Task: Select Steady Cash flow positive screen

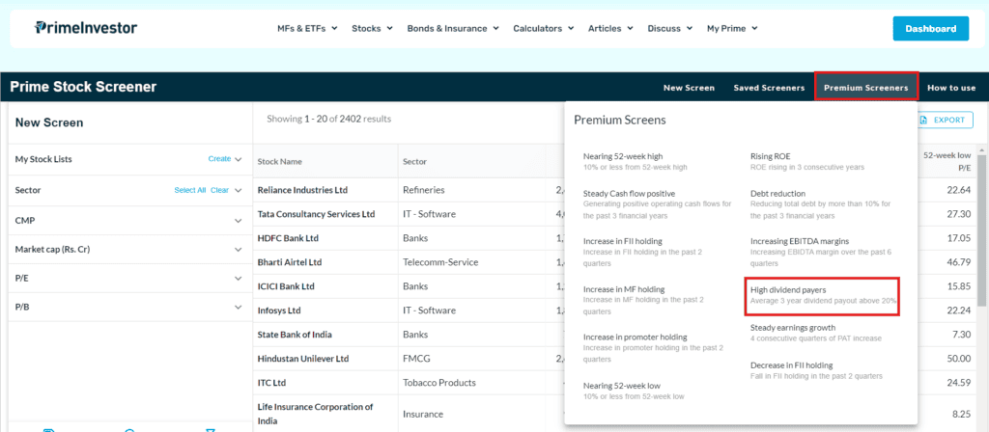Action: pos(658,204)
